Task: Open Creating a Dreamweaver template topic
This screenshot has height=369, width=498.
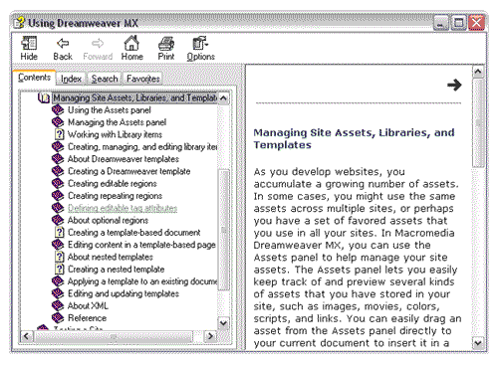Action: [x=129, y=171]
